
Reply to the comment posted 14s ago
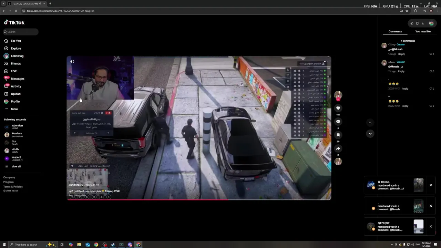(x=401, y=54)
